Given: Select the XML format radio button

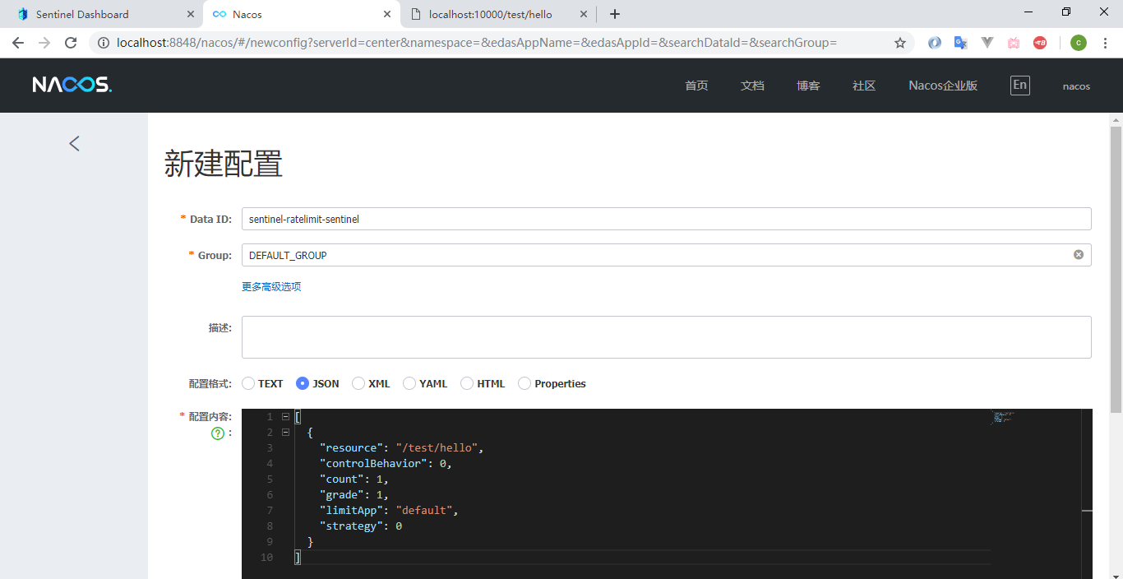Looking at the screenshot, I should 358,383.
